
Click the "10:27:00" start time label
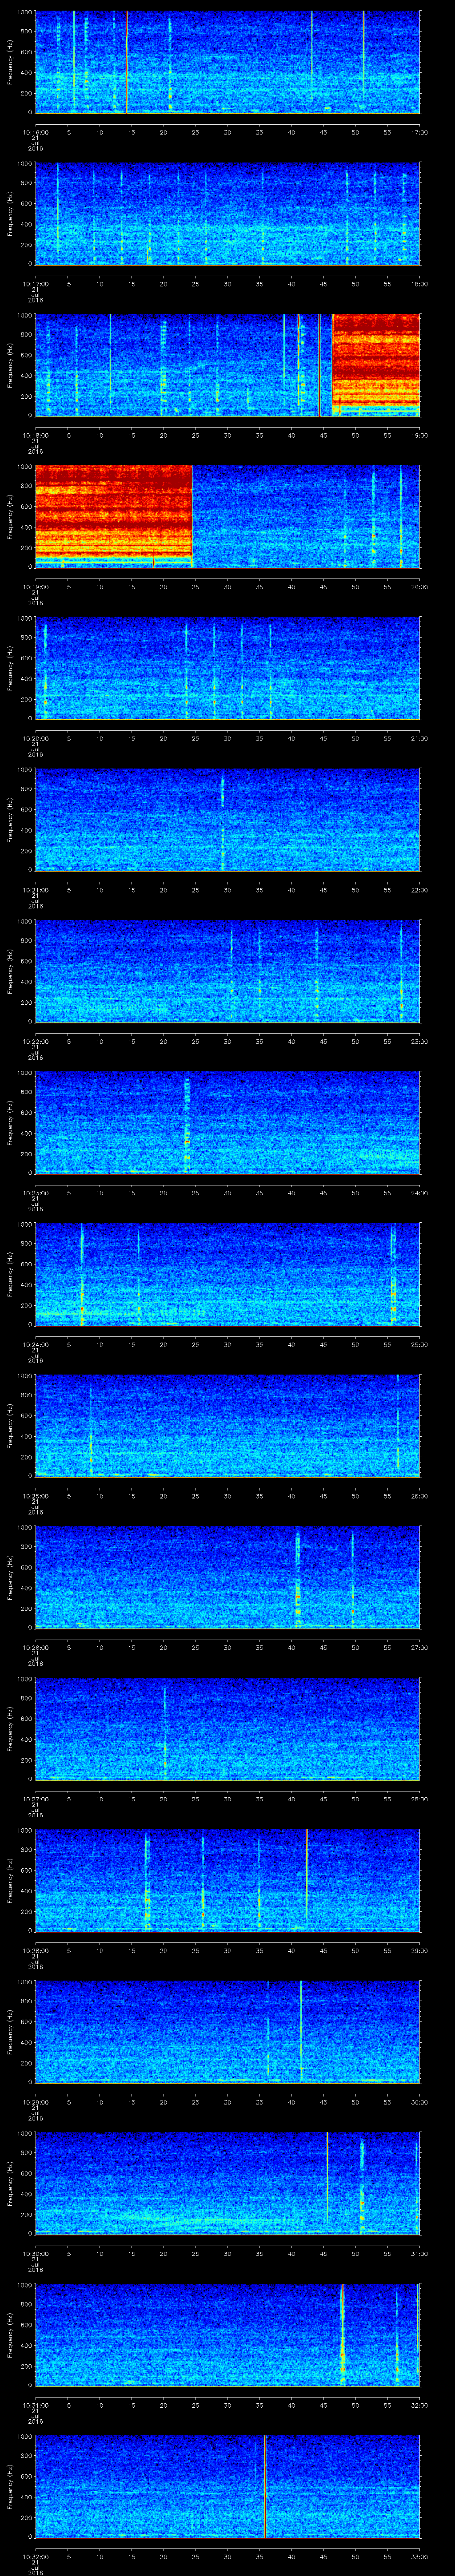(x=35, y=1799)
